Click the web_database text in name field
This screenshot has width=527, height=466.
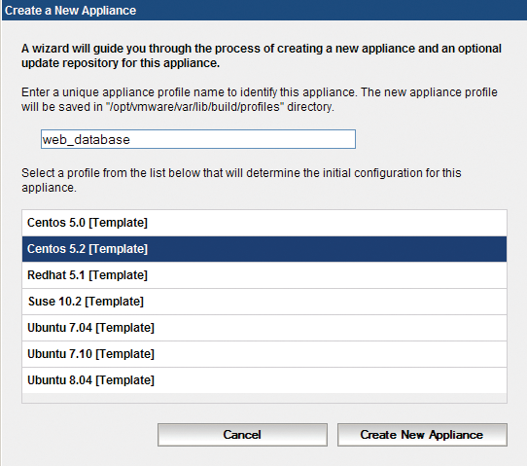point(86,139)
